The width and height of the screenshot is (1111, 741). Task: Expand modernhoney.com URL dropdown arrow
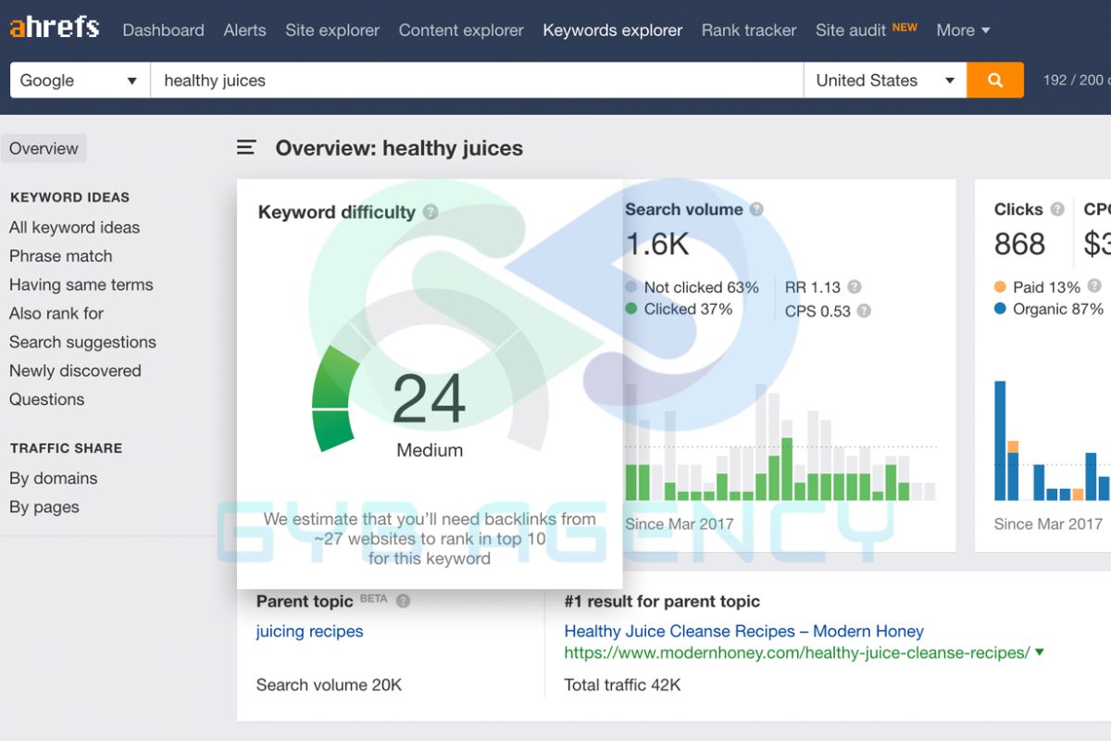point(1040,652)
